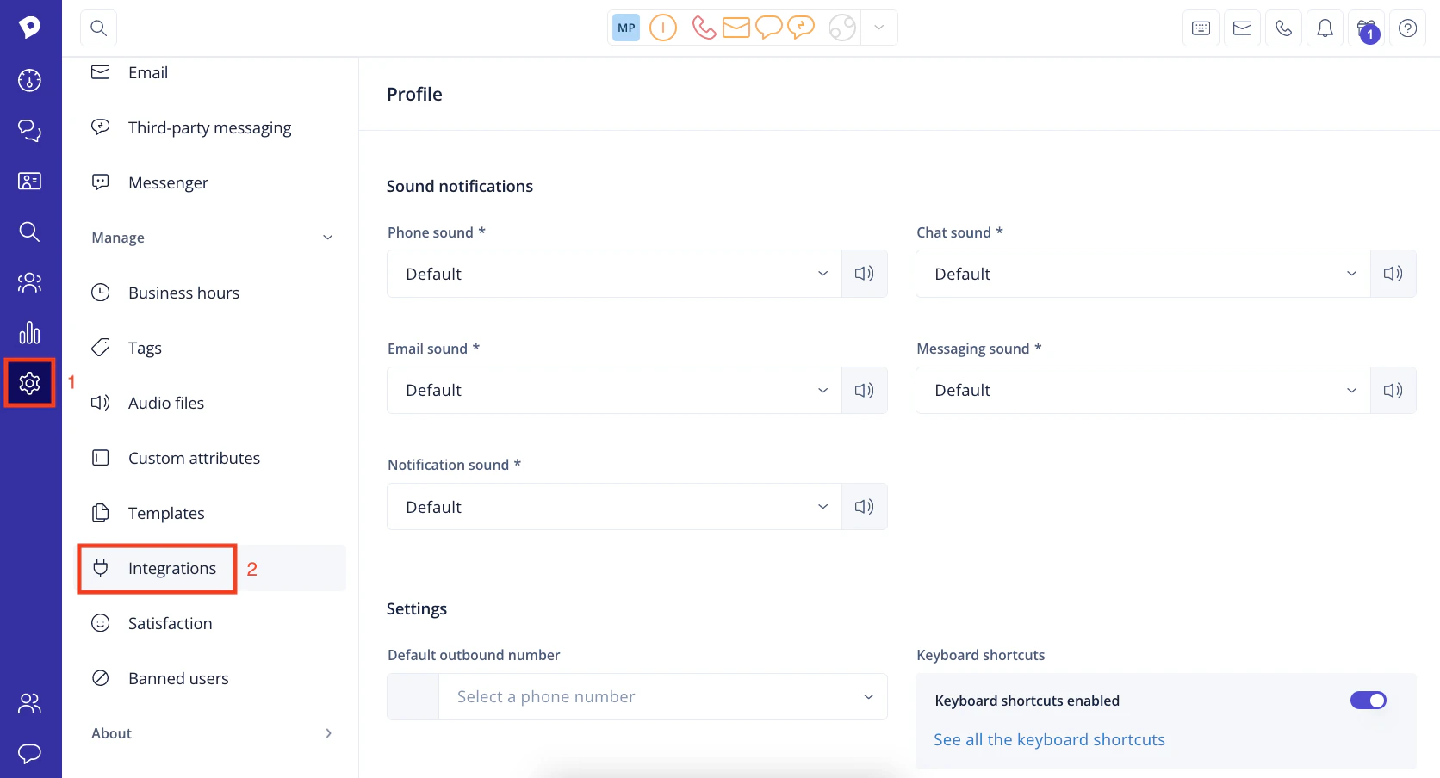Open Business hours menu item
The image size is (1440, 778).
[212, 293]
